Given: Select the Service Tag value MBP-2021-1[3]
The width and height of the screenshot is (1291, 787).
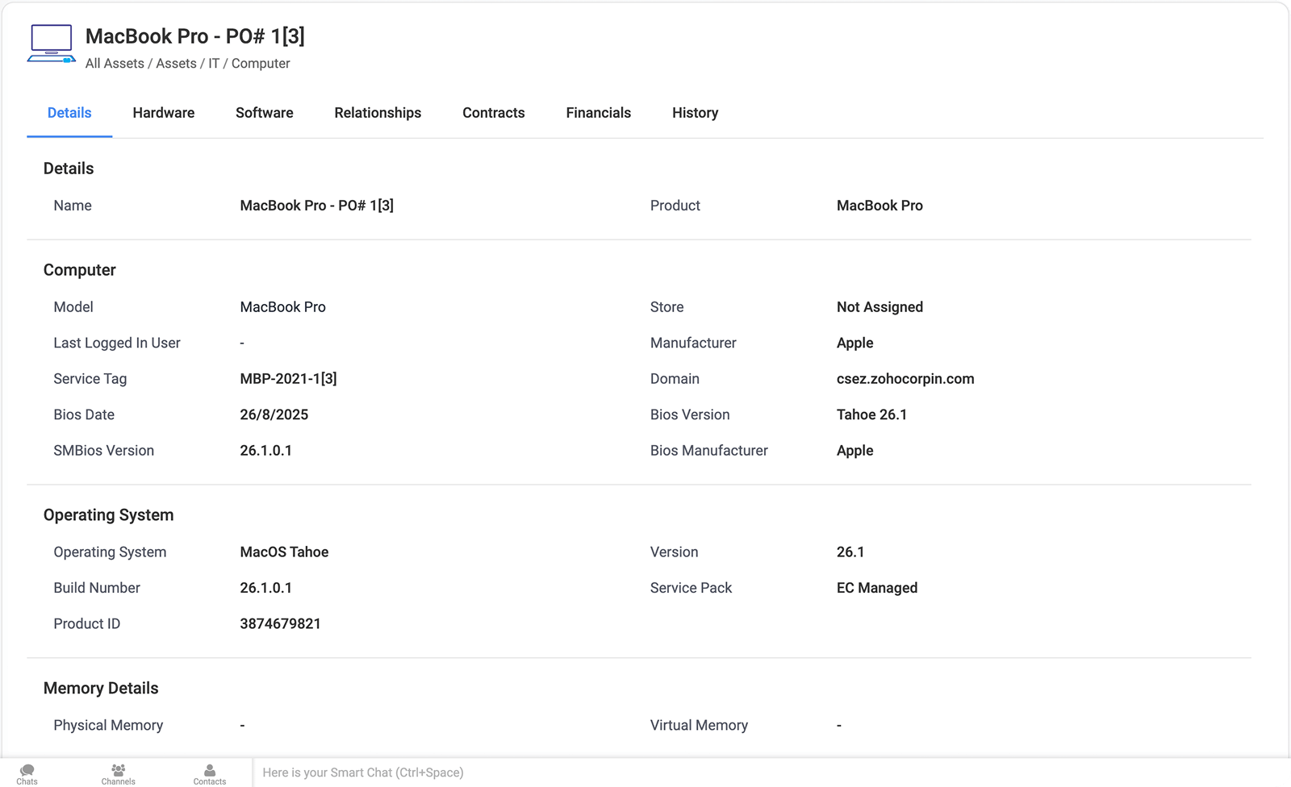Looking at the screenshot, I should (289, 378).
